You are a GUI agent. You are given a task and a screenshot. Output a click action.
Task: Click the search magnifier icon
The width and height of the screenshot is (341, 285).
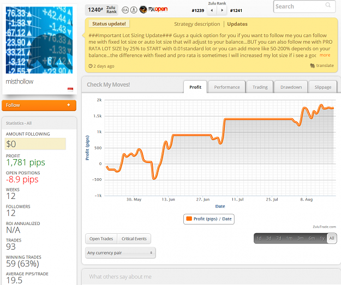click(x=328, y=5)
